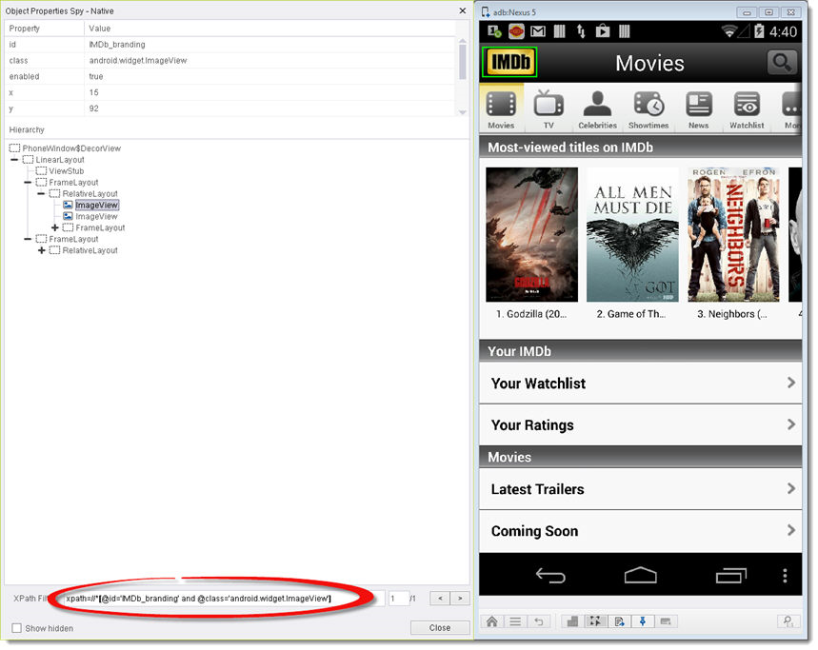Screen dimensions: 818x650
Task: Collapse the LinearLayout tree node
Action: [x=15, y=160]
